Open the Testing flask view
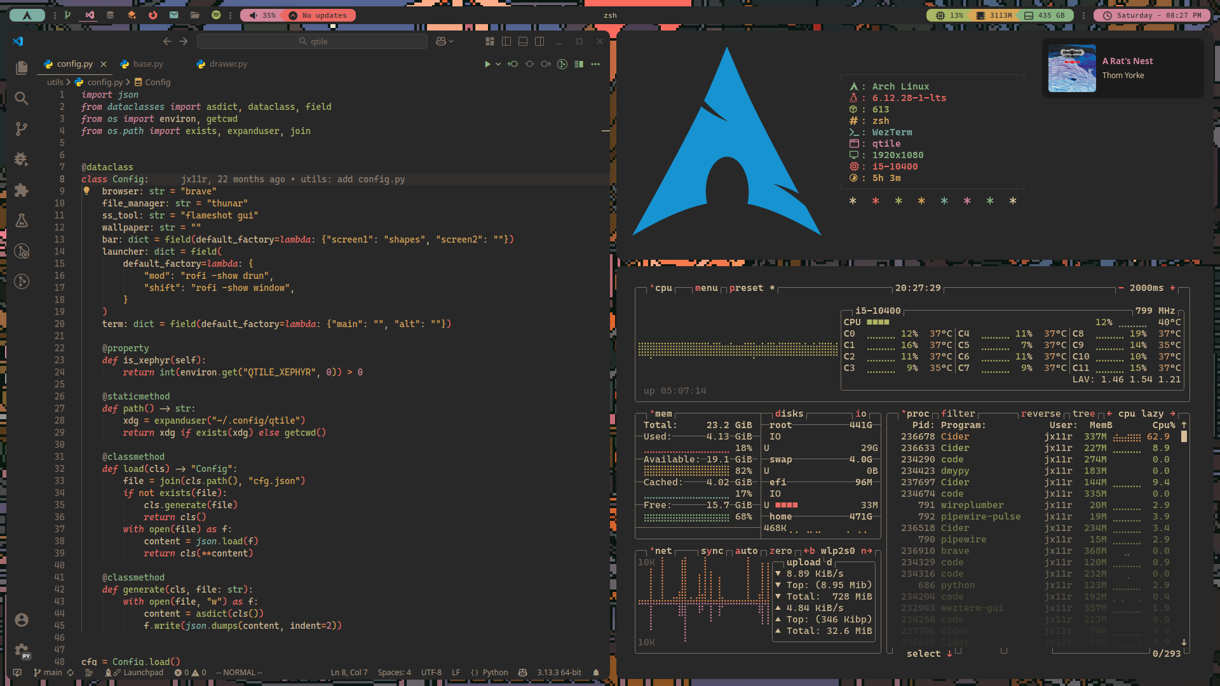Screen dimensions: 1220x686 22,220
